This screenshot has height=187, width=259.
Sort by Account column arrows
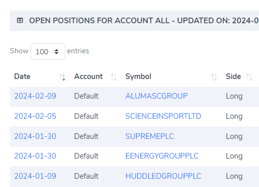pyautogui.click(x=113, y=77)
